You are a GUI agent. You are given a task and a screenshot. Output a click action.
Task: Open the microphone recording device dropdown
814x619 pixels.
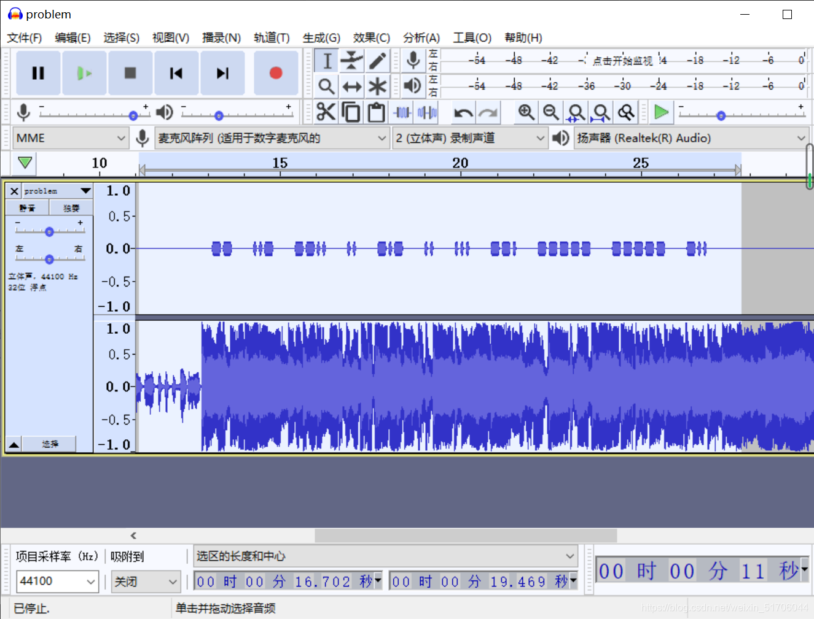click(272, 138)
